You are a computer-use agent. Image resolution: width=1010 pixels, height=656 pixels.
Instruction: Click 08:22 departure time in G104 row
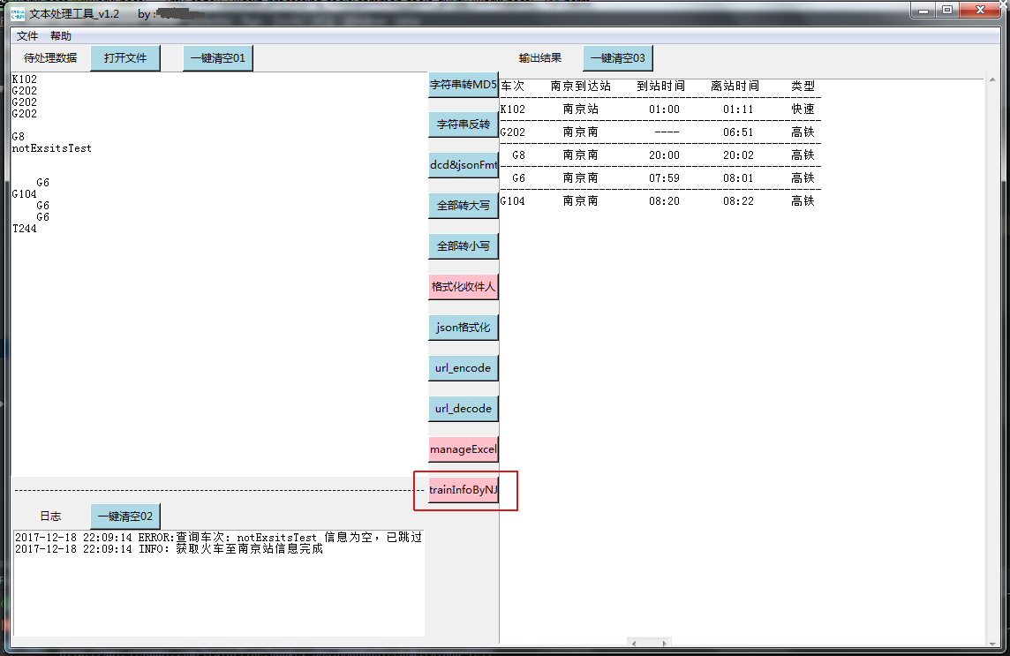click(x=738, y=201)
